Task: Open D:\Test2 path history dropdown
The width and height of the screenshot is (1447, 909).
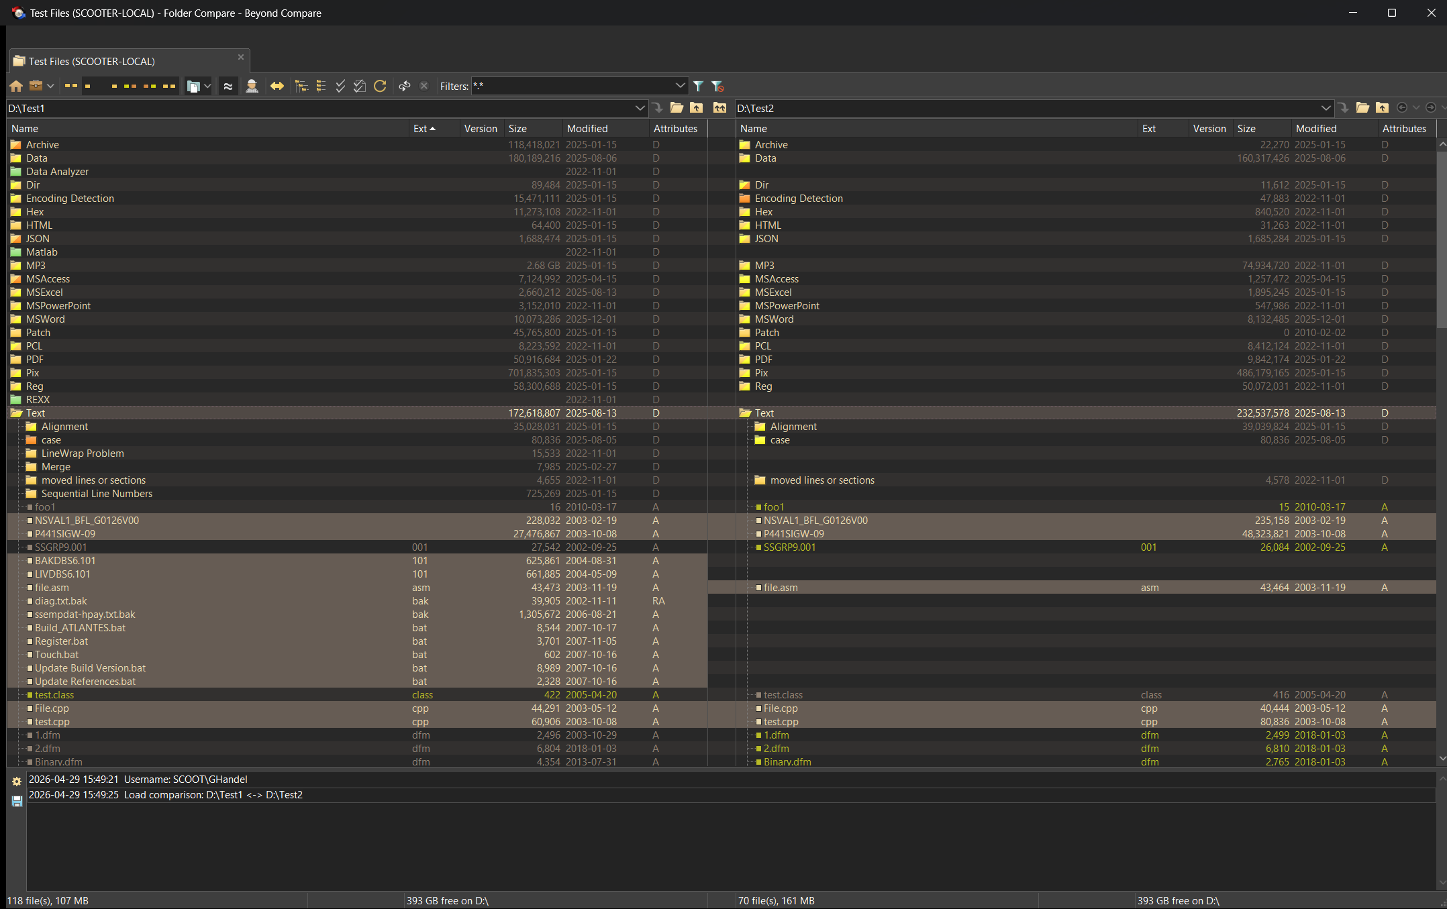Action: tap(1326, 108)
